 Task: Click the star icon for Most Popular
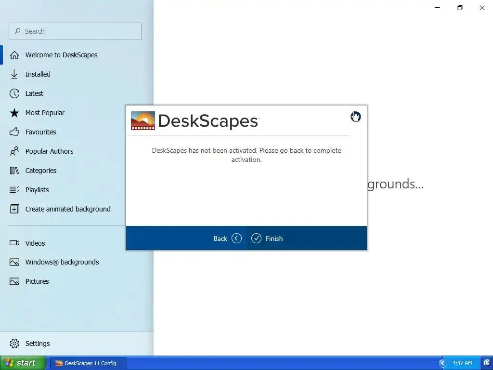point(14,113)
